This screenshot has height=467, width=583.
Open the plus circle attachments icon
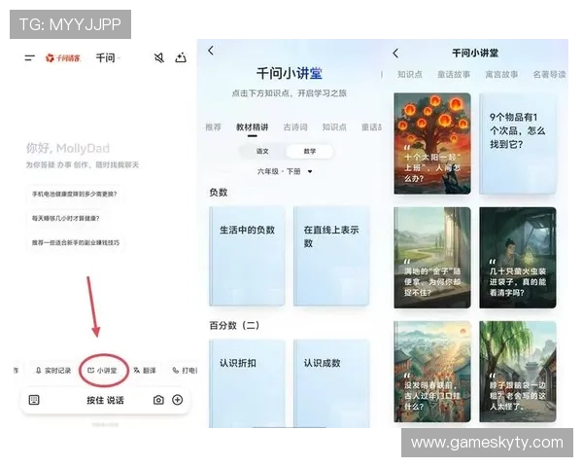(178, 400)
